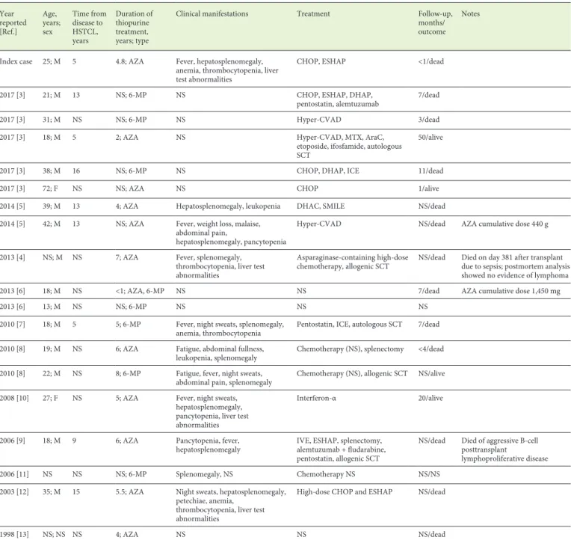
Task: Click 'Chemotherapy (NS), allogenic SCT' cell
Action: (352, 373)
